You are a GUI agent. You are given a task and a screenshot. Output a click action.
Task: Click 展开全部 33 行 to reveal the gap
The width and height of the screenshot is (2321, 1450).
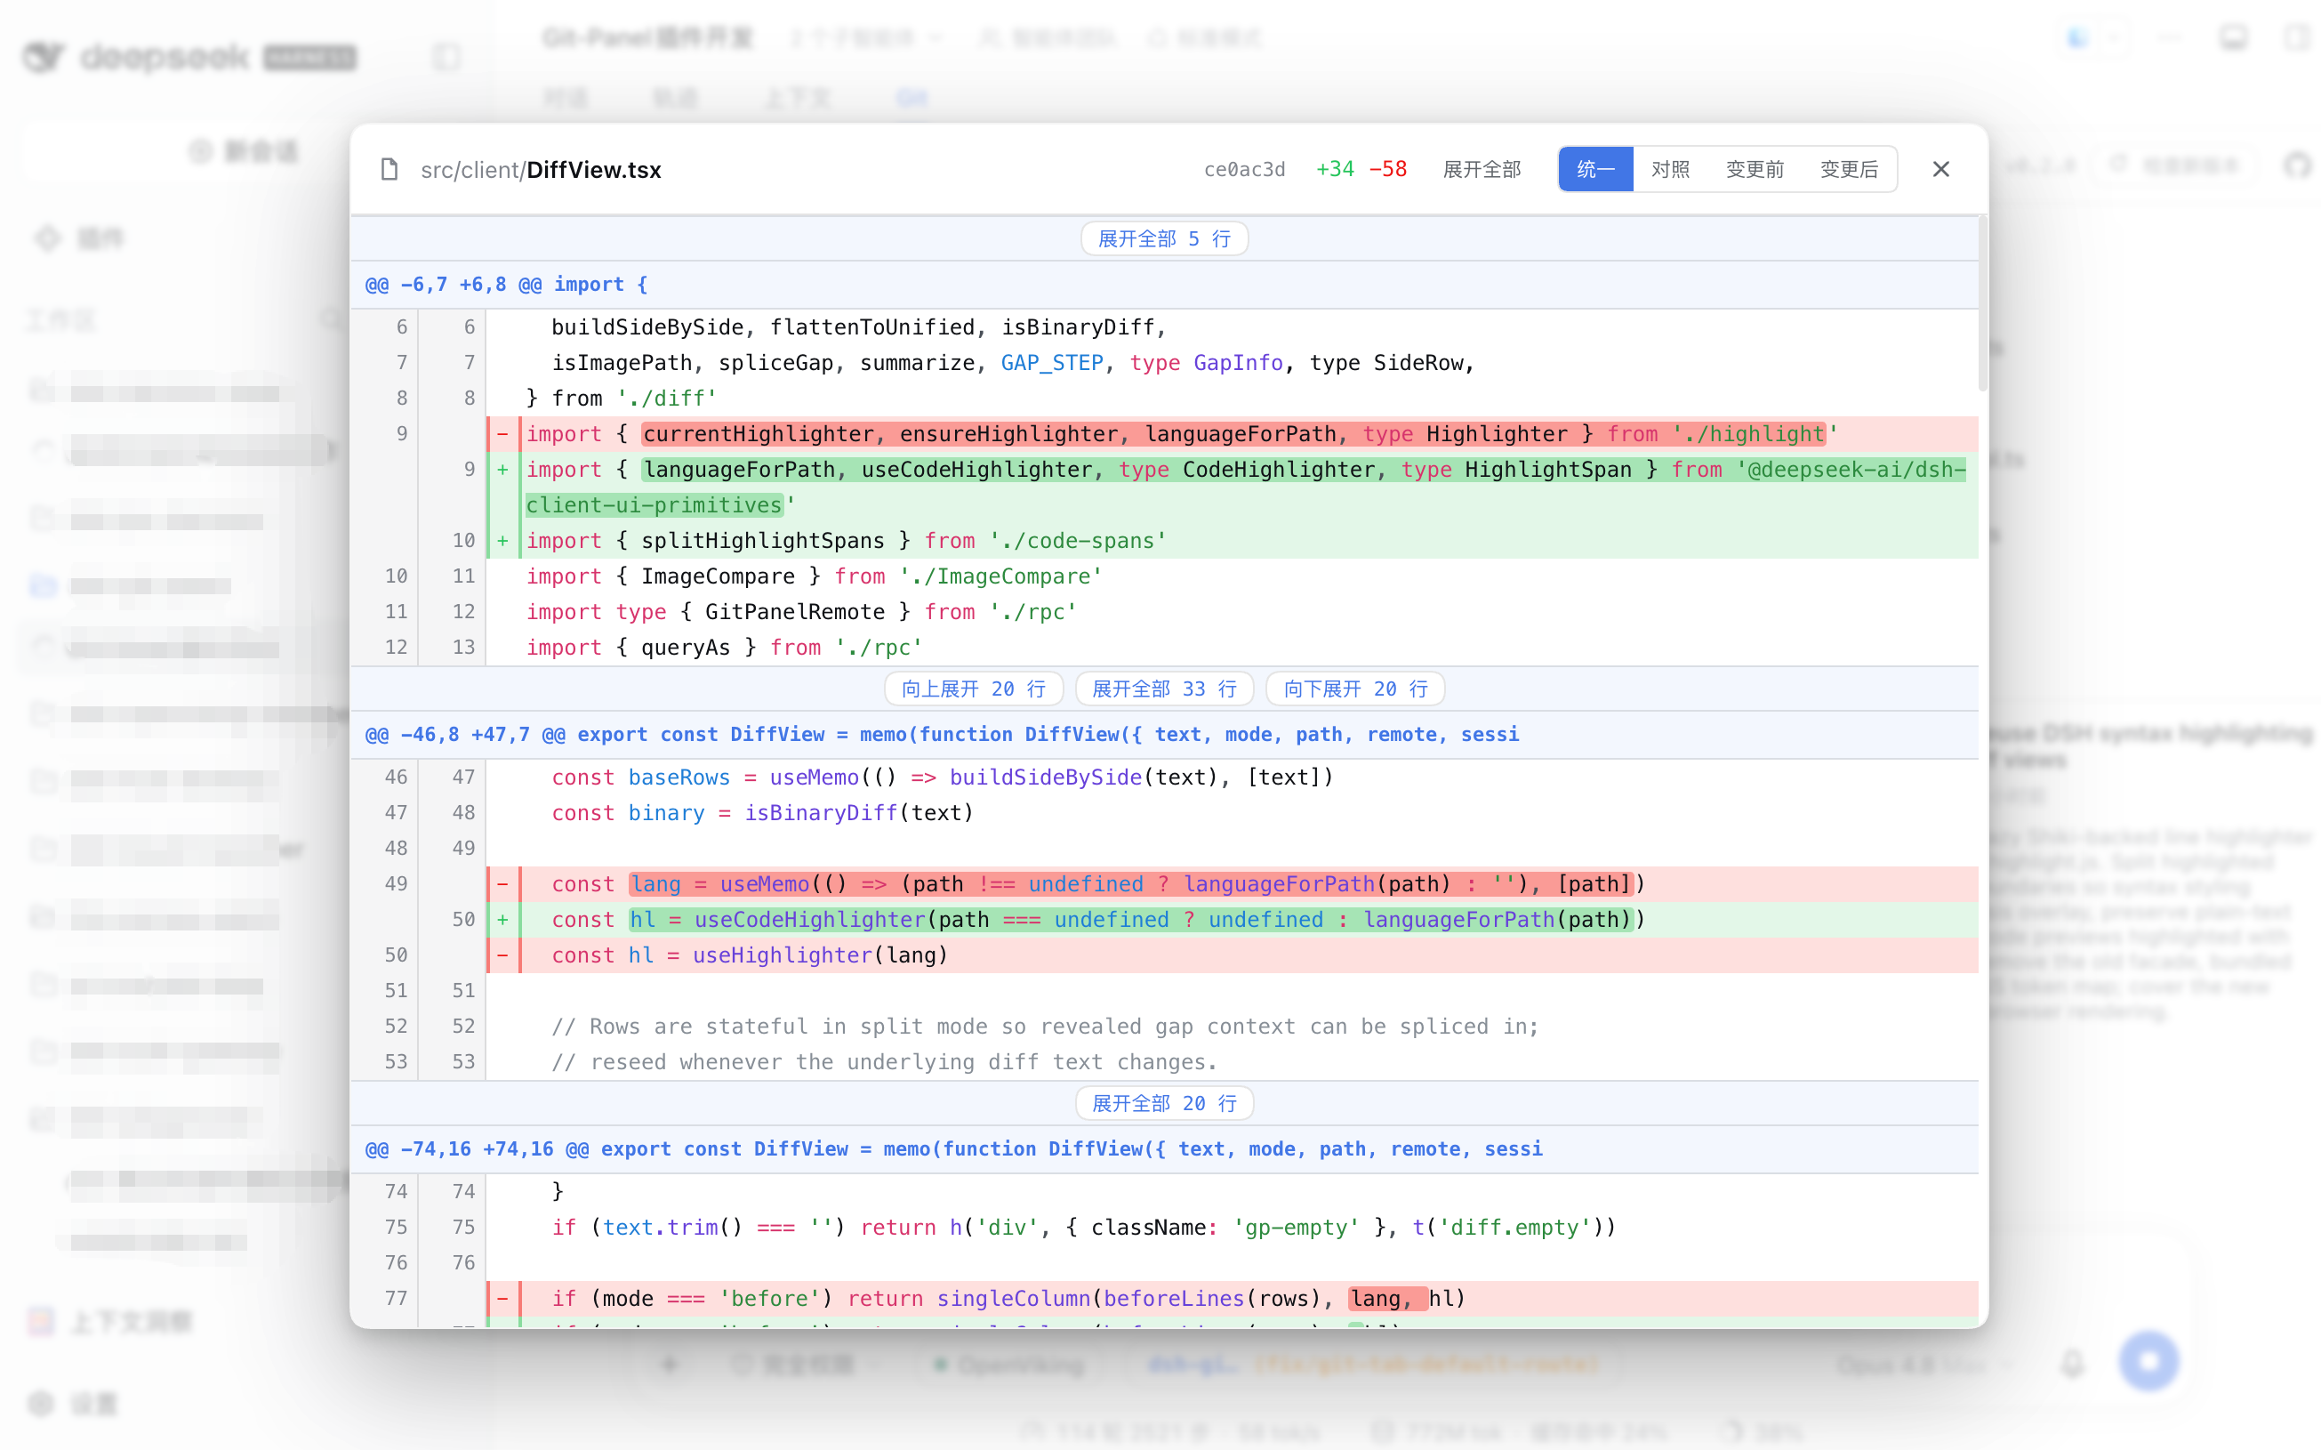(x=1164, y=689)
